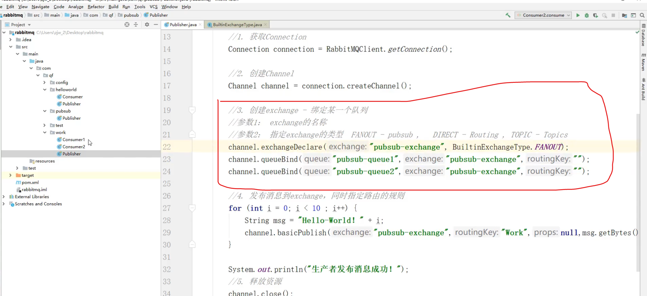
Task: Select pom.xml in the project tree
Action: [x=30, y=183]
